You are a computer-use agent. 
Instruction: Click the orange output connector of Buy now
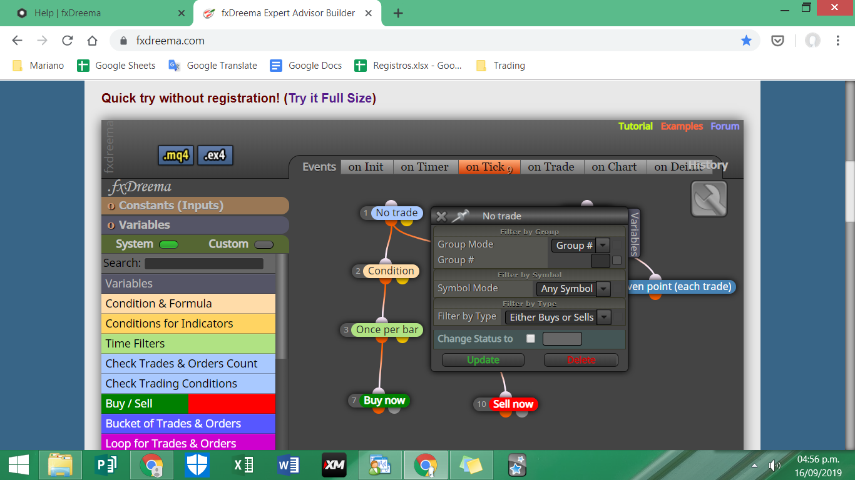(x=380, y=409)
